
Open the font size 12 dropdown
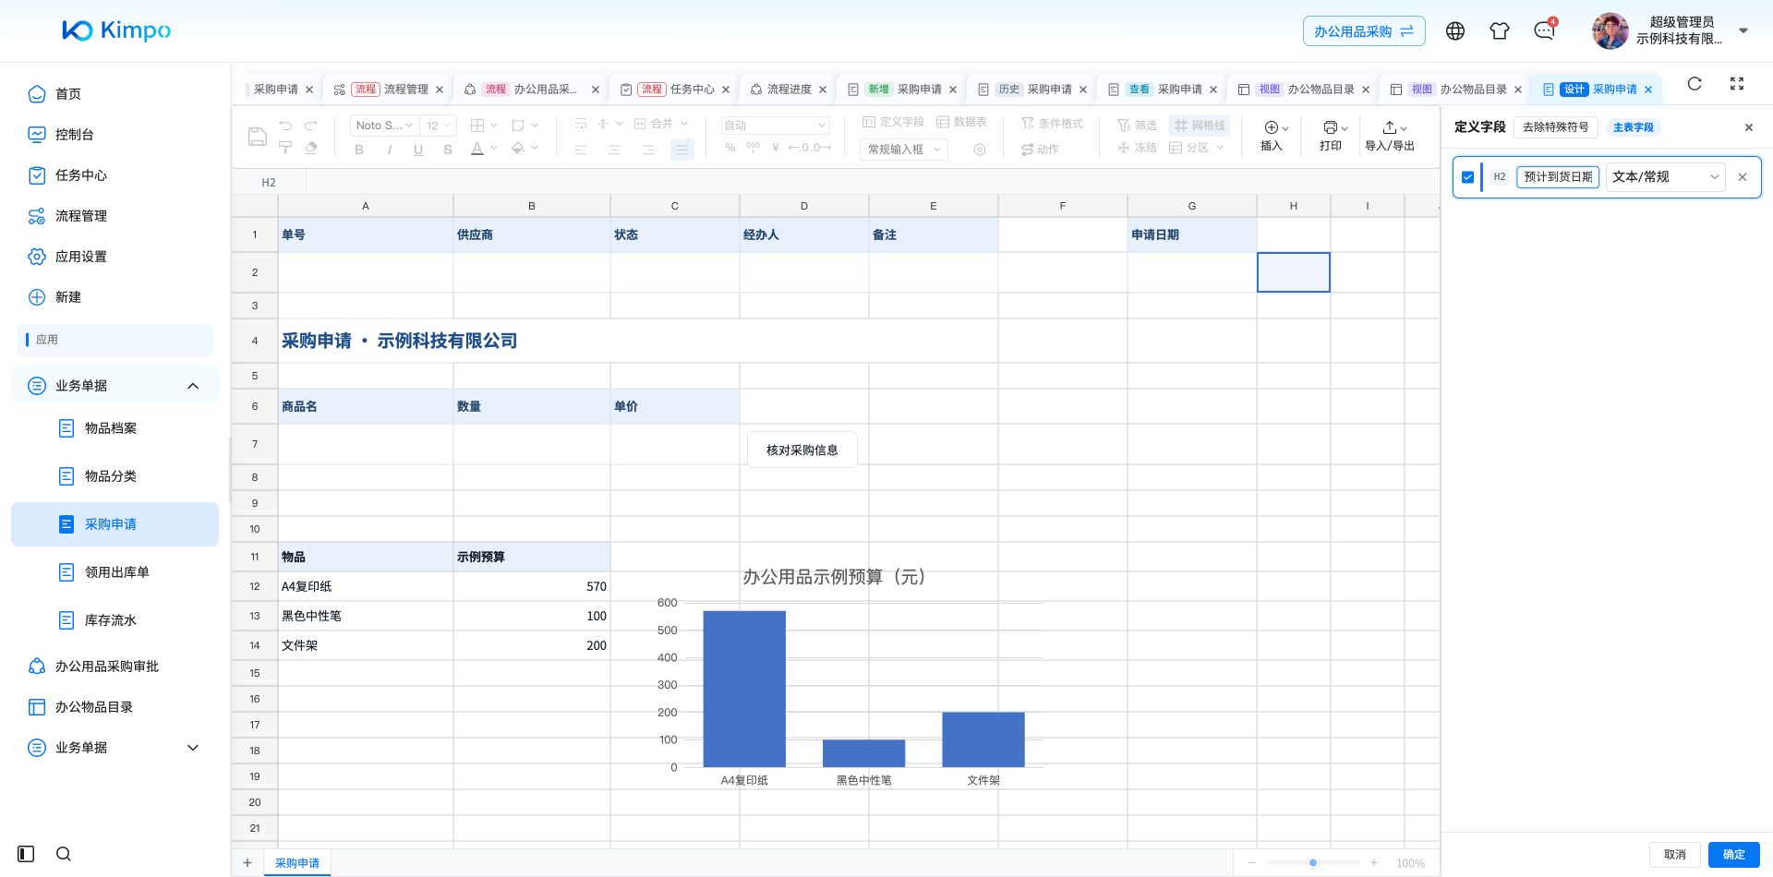(x=439, y=126)
